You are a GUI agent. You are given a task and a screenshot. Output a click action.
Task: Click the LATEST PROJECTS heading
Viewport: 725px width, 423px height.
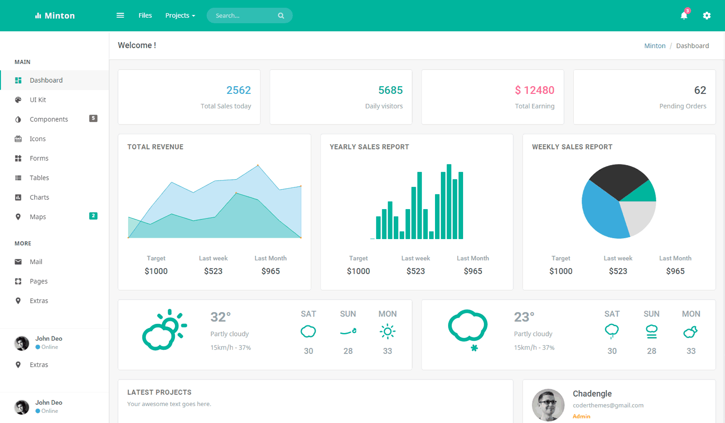pos(159,392)
